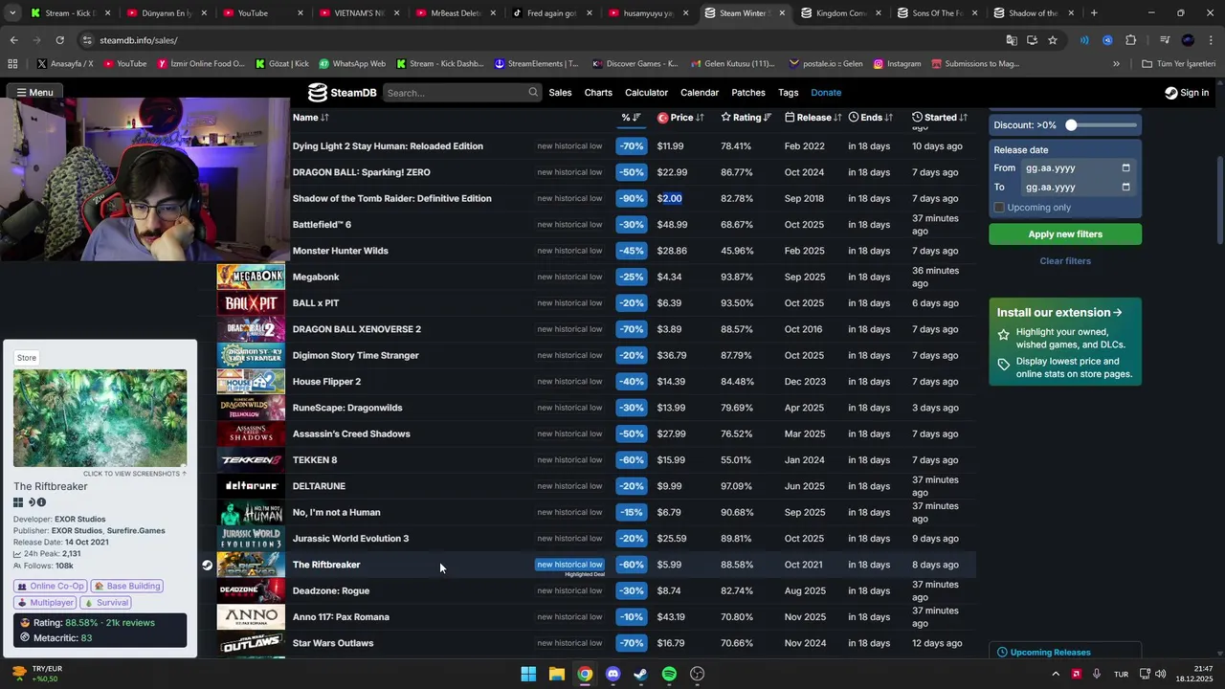Open Megabonk game thumbnail
Viewport: 1225px width, 689px height.
coord(251,277)
